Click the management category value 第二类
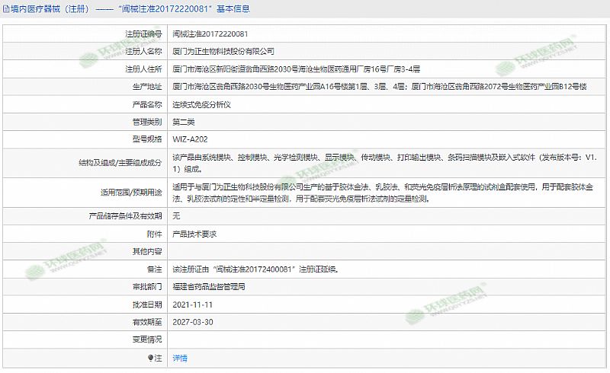 184,122
